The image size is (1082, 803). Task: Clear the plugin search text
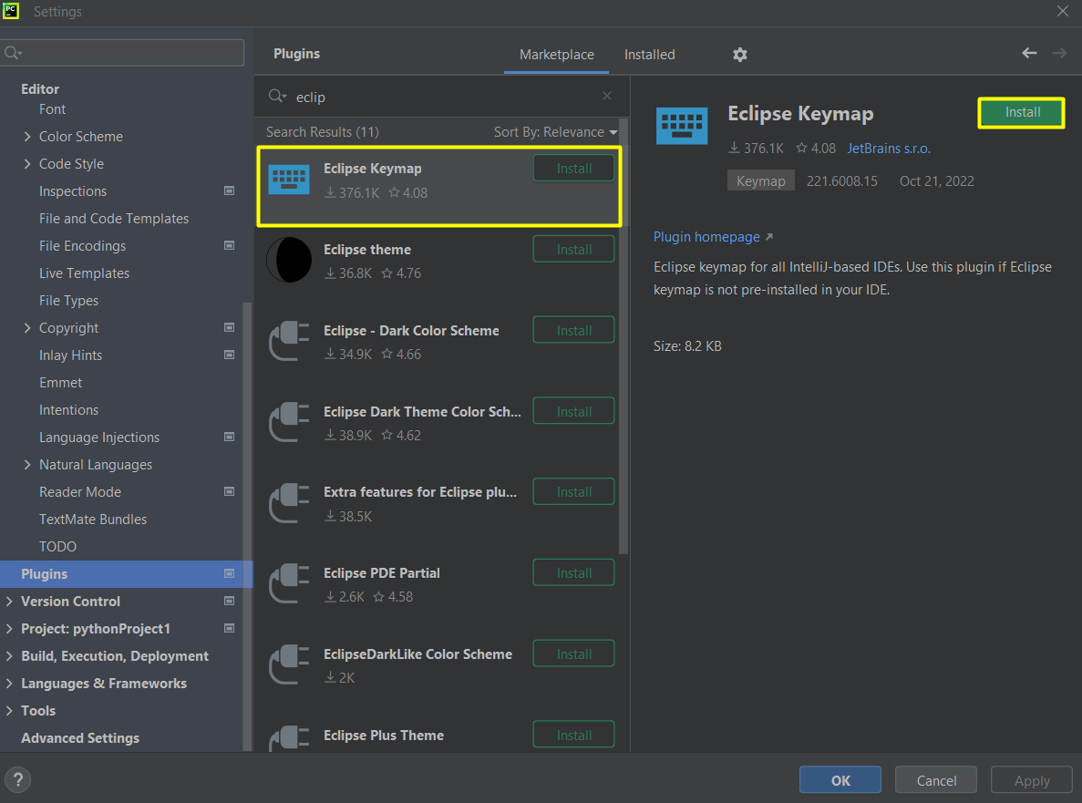coord(606,96)
